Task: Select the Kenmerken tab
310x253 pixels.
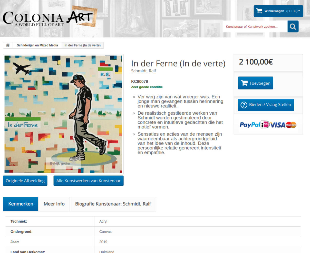Action: [x=21, y=204]
